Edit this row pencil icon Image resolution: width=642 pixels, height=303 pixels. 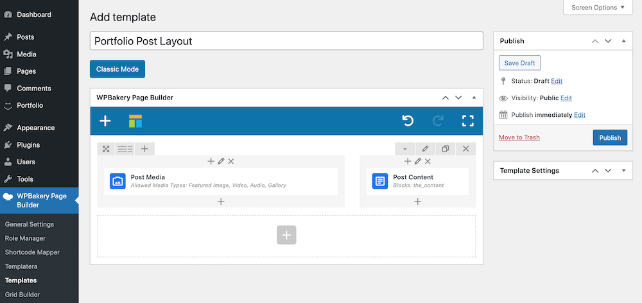pyautogui.click(x=426, y=149)
